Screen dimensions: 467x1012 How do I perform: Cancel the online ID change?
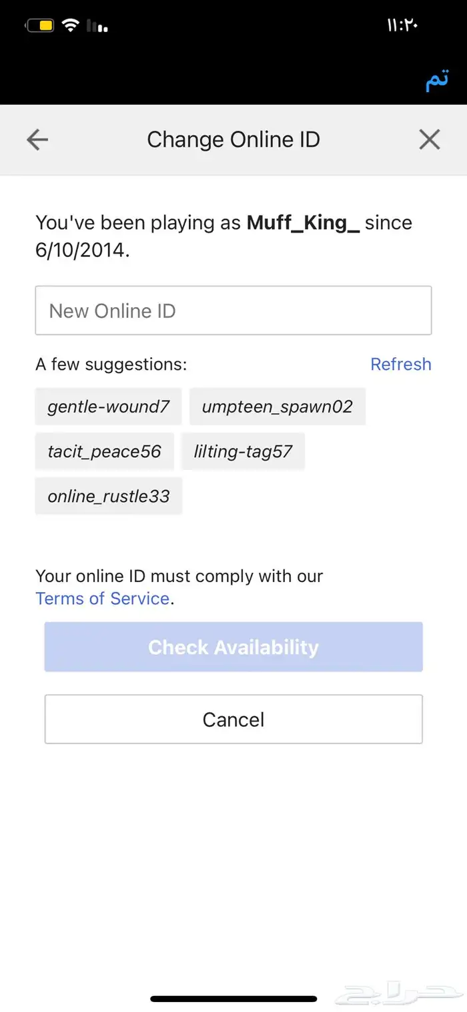coord(233,719)
